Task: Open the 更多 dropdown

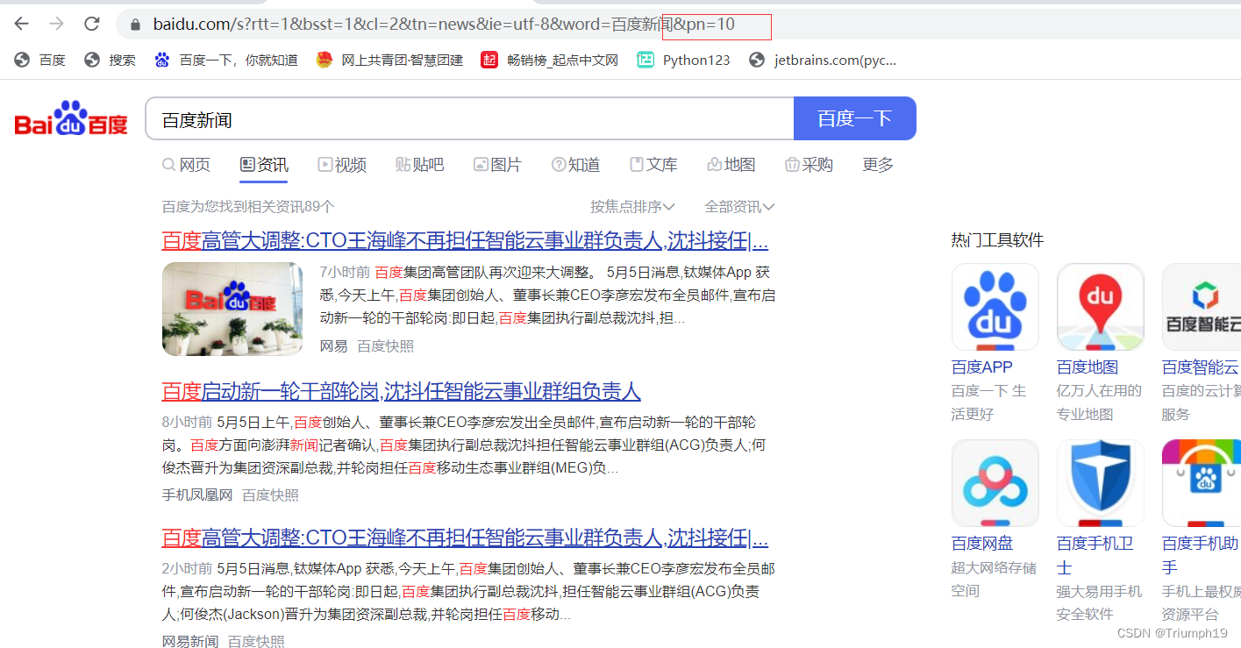Action: 877,165
